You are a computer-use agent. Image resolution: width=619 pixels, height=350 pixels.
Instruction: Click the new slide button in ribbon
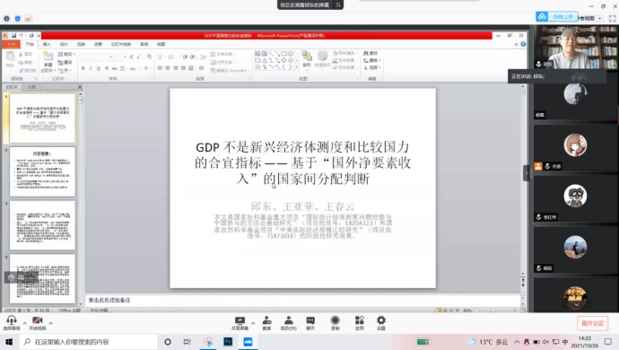(x=48, y=61)
